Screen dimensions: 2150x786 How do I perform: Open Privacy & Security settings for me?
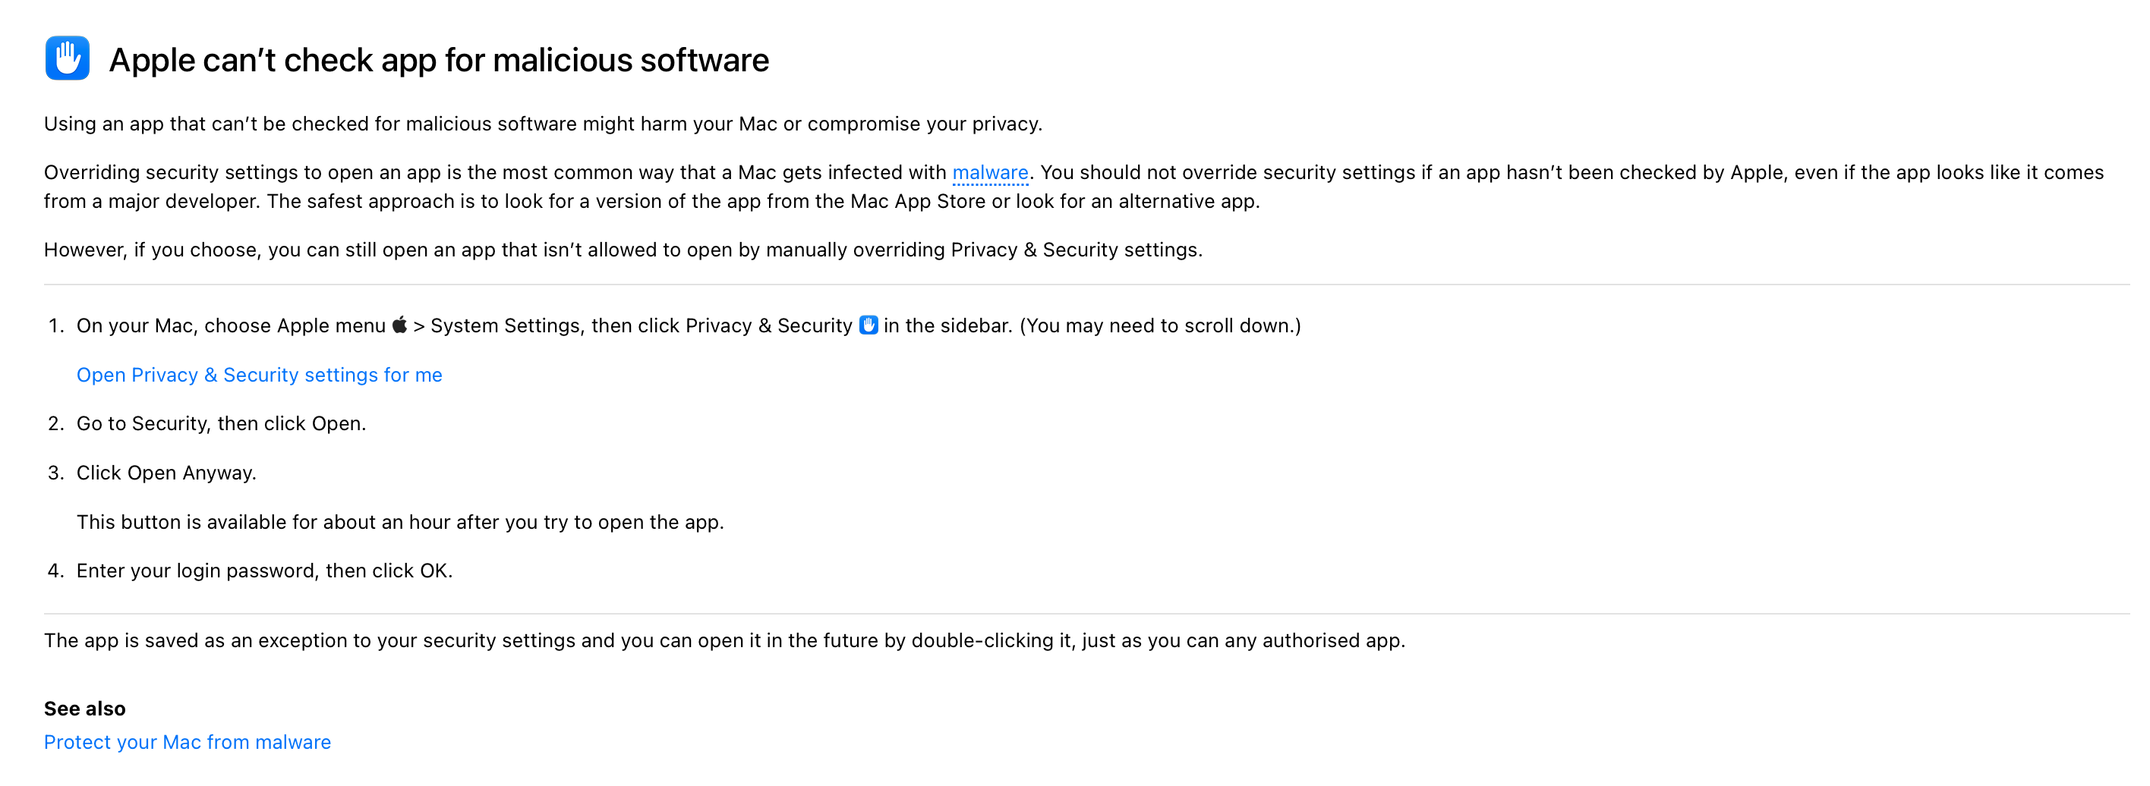(259, 376)
